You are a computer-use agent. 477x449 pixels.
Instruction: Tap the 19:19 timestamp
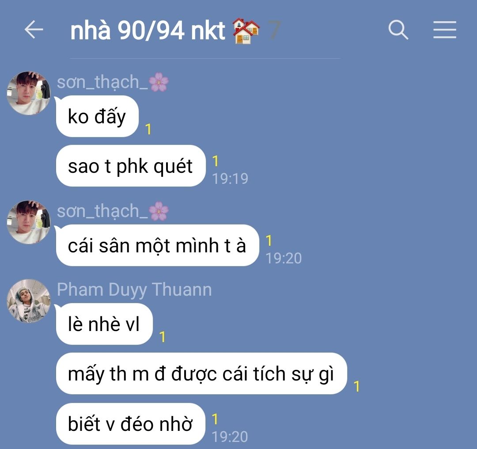(230, 179)
